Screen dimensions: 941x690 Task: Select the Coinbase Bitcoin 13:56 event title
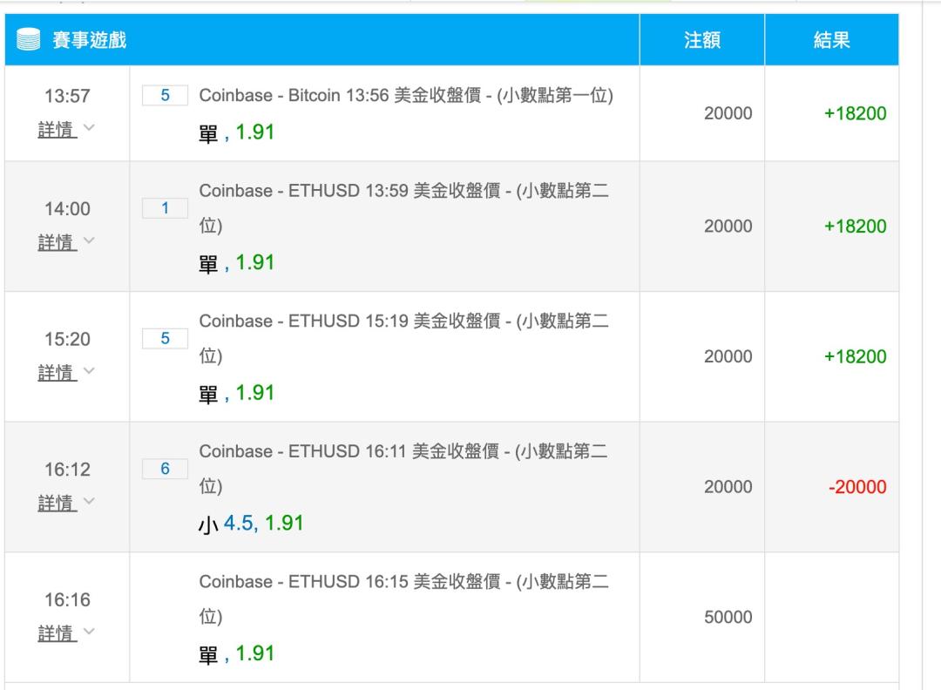coord(406,96)
